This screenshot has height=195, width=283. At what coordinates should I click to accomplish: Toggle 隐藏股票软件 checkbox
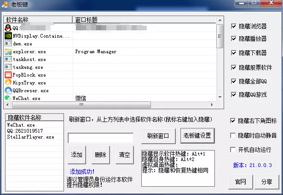234,67
